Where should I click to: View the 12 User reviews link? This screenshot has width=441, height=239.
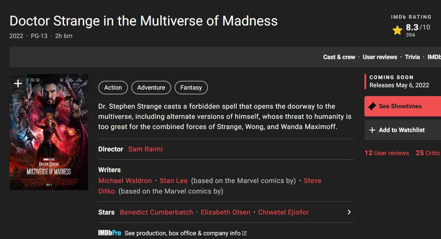pyautogui.click(x=387, y=153)
